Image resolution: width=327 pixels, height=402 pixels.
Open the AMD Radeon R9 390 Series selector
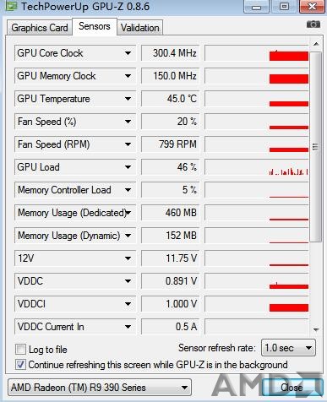coord(100,388)
